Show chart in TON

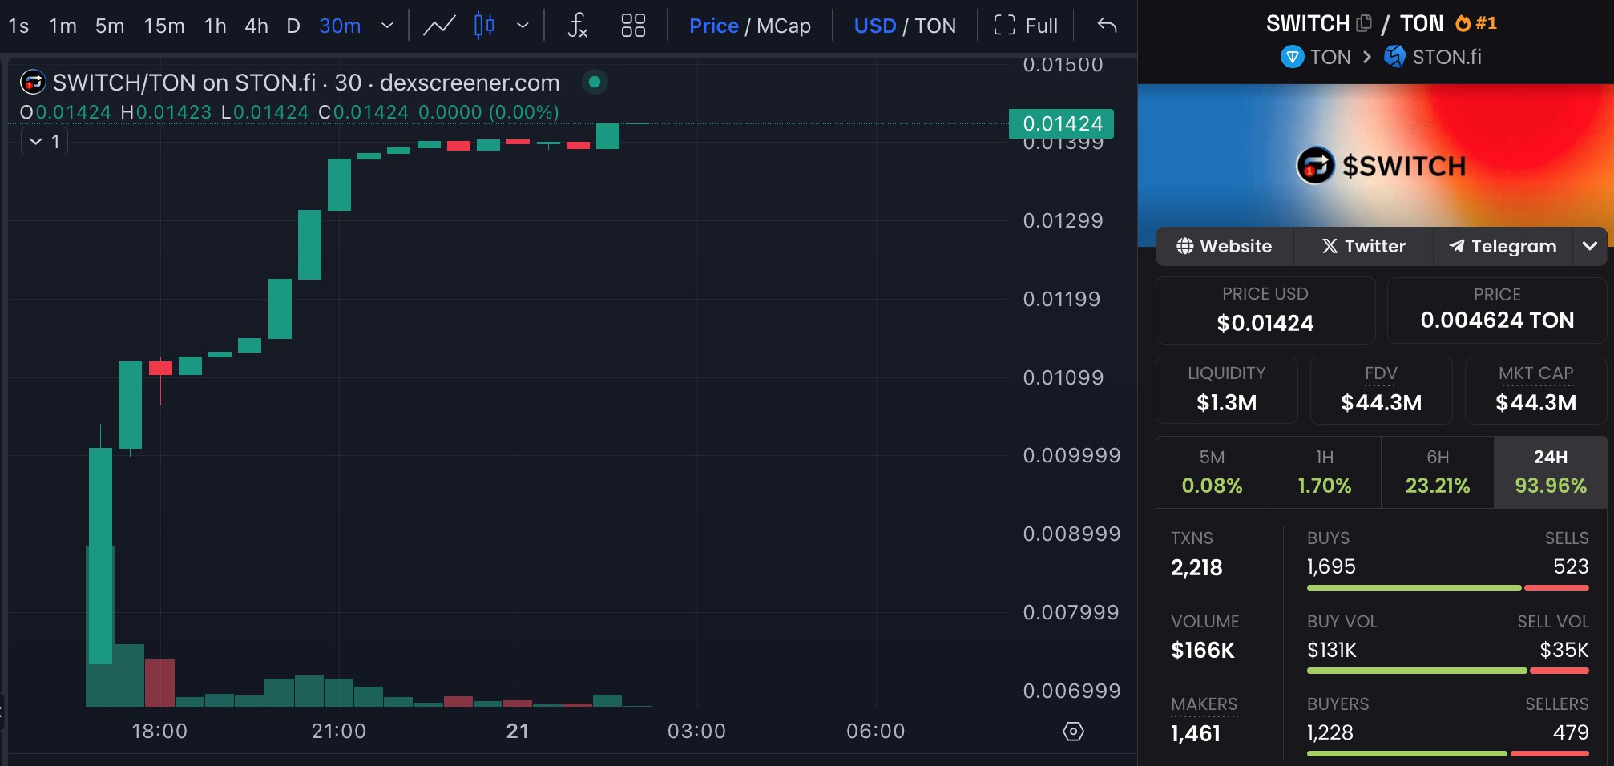(935, 26)
